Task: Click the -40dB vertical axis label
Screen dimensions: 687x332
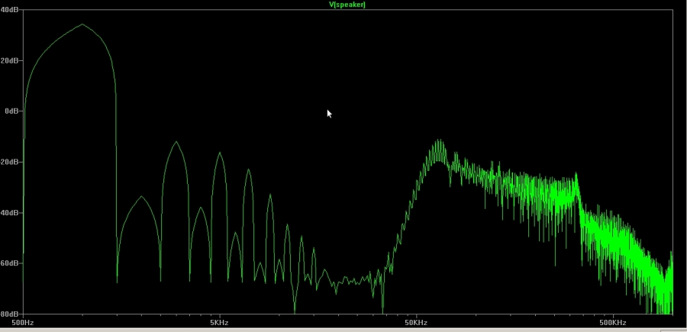Action: (x=9, y=213)
